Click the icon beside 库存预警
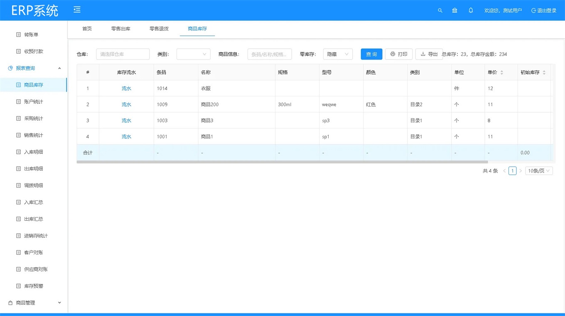 [18, 286]
